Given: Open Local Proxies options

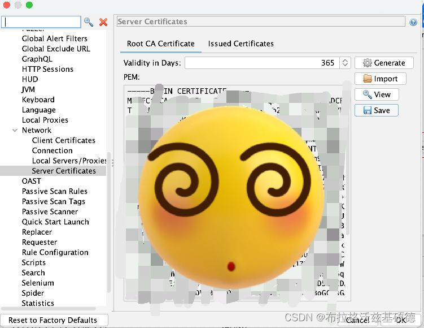Looking at the screenshot, I should tap(45, 120).
